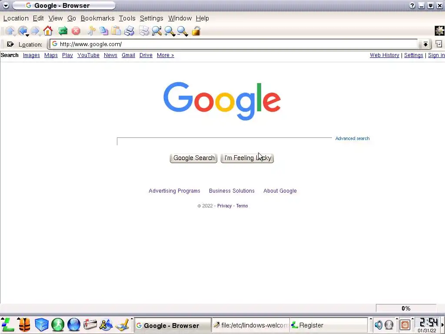This screenshot has height=334, width=445.
Task: Copy selection using the copy documents icon
Action: 103,31
